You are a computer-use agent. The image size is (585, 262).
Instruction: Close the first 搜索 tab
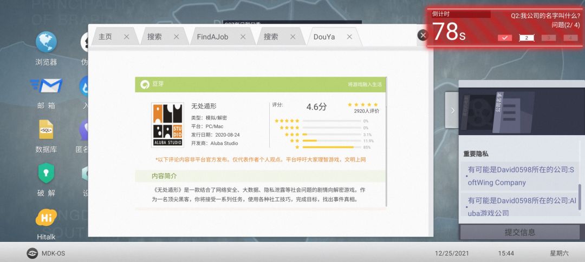pos(177,37)
